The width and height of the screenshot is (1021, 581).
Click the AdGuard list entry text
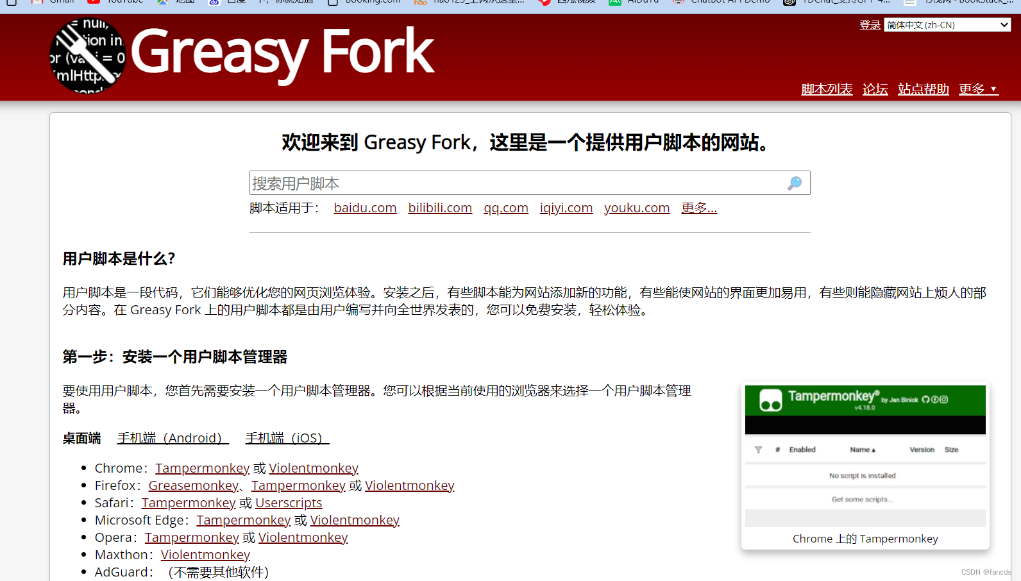click(181, 572)
